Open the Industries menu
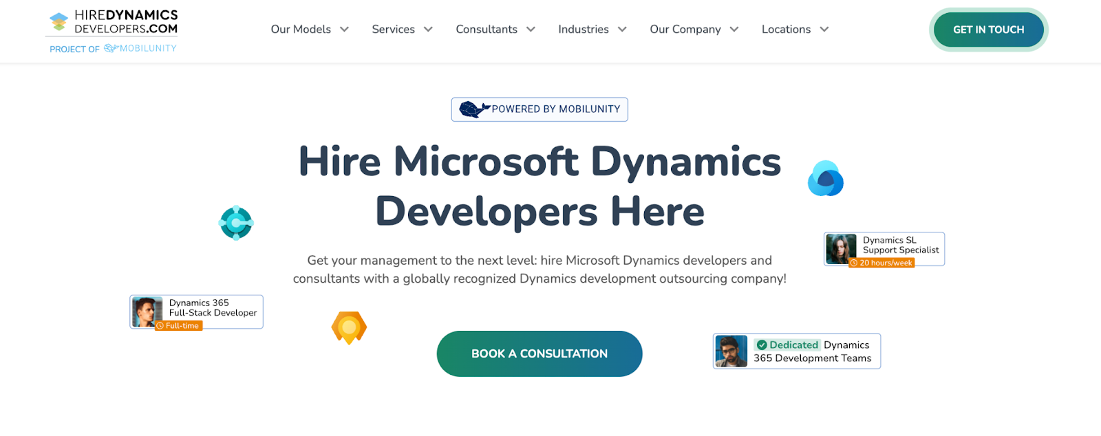The width and height of the screenshot is (1101, 436). pos(584,30)
